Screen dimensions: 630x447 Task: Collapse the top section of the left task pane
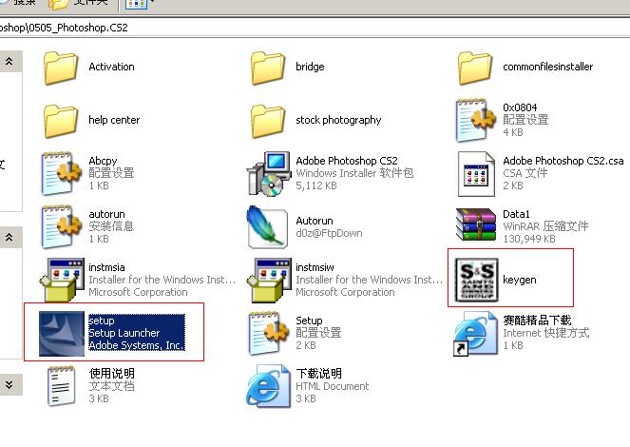tap(9, 62)
